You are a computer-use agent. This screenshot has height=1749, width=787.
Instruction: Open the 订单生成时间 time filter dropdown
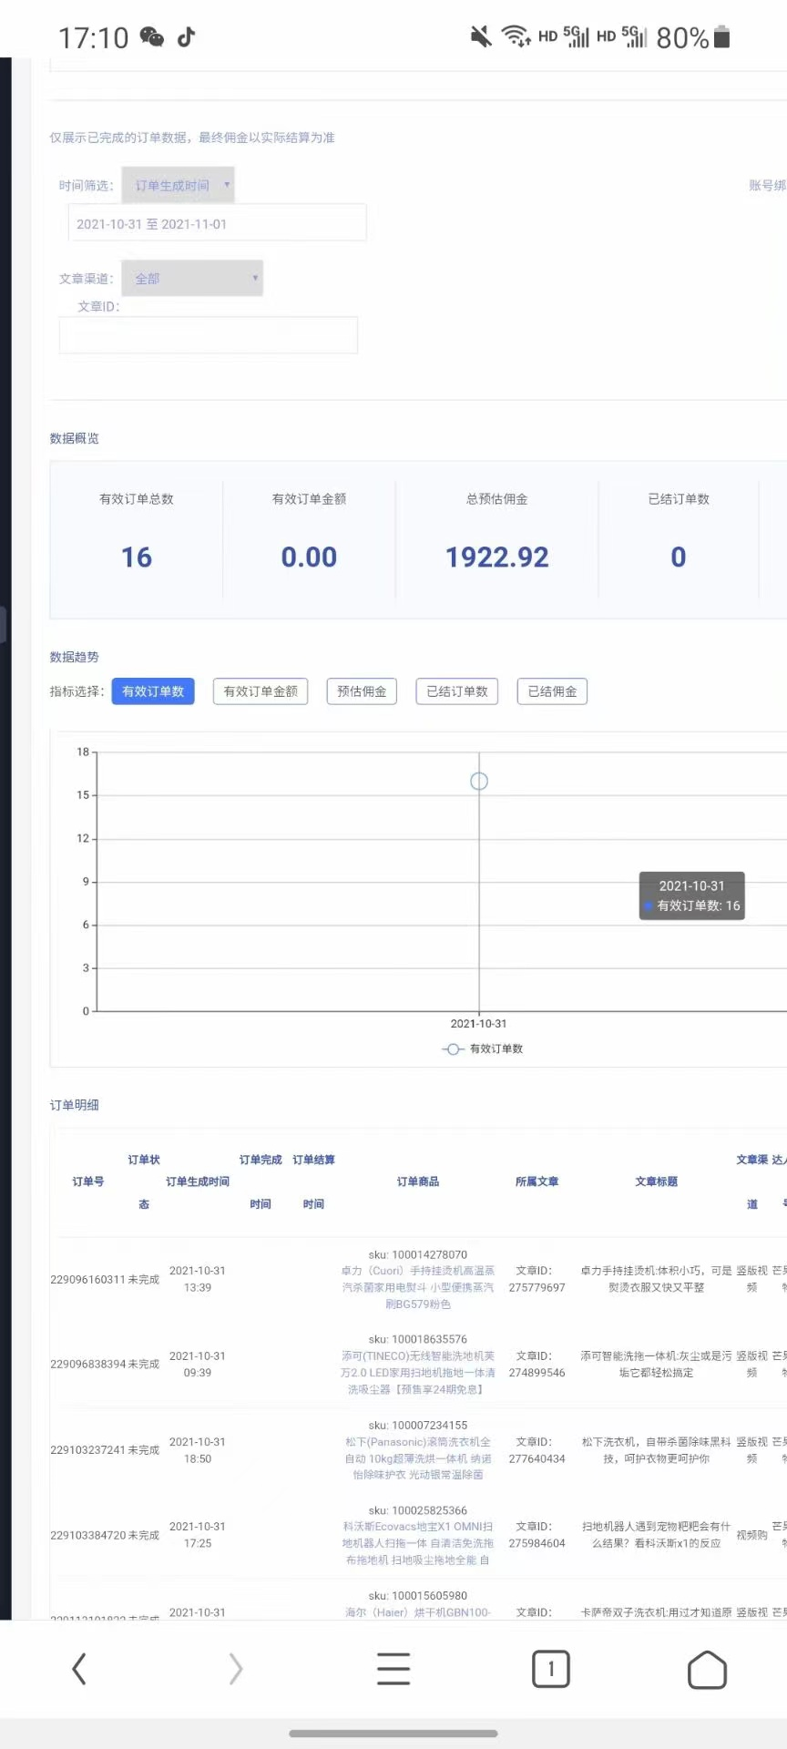click(179, 185)
